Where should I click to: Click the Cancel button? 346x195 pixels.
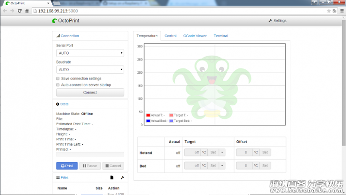(113, 166)
